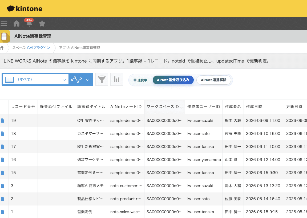Open the (すべて) view selector dropdown

(x=35, y=79)
